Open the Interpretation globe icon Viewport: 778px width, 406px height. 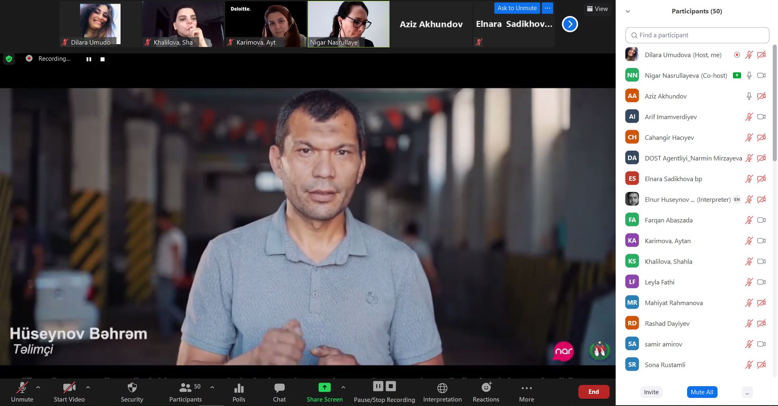[x=442, y=388]
